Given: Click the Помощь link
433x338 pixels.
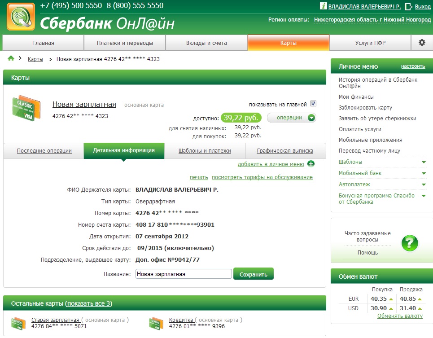Looking at the screenshot, I should pyautogui.click(x=367, y=253).
